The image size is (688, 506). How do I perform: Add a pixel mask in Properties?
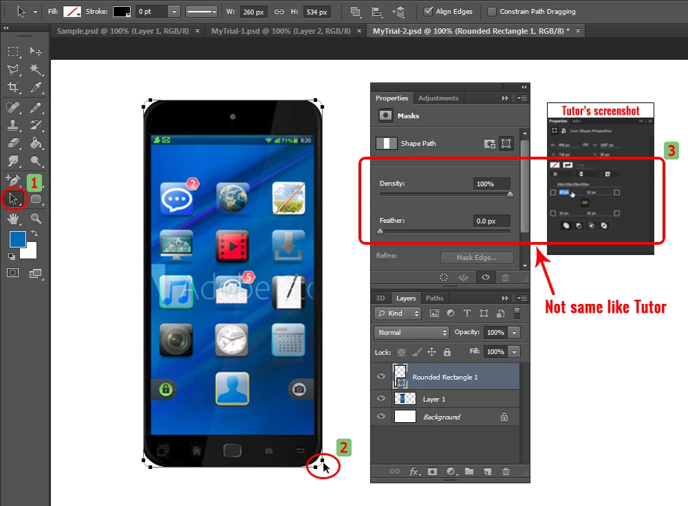pos(489,144)
